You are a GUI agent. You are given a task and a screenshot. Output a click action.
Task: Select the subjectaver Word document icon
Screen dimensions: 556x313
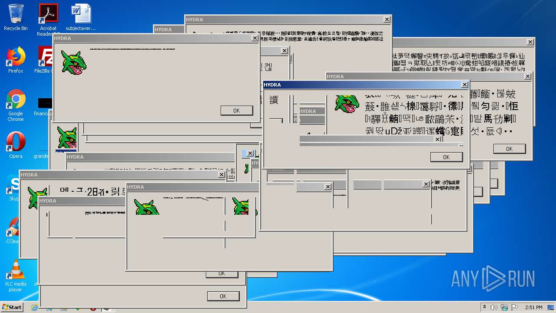coord(81,17)
